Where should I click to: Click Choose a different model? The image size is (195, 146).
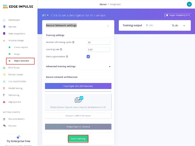pos(78,116)
